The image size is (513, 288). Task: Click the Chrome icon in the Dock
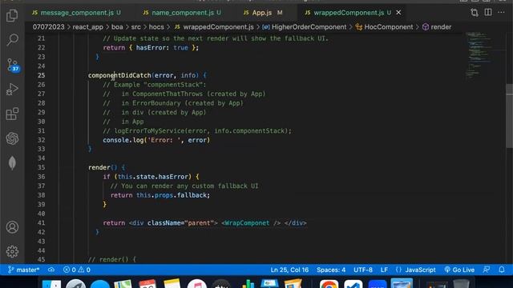click(x=329, y=284)
